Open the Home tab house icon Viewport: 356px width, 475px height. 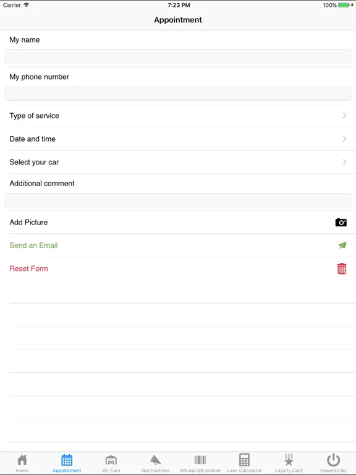pyautogui.click(x=22, y=460)
